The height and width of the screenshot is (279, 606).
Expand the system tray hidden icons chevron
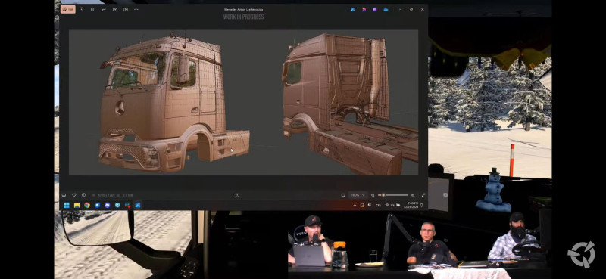(355, 206)
